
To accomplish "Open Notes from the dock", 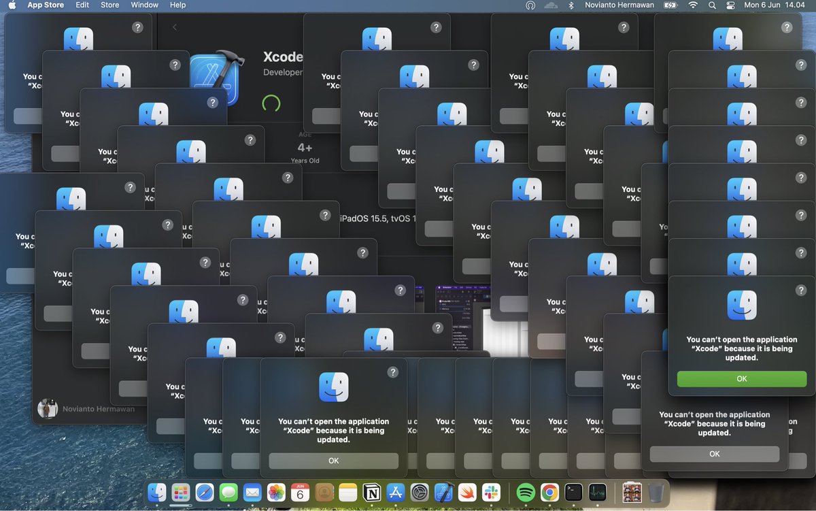I will tap(348, 492).
